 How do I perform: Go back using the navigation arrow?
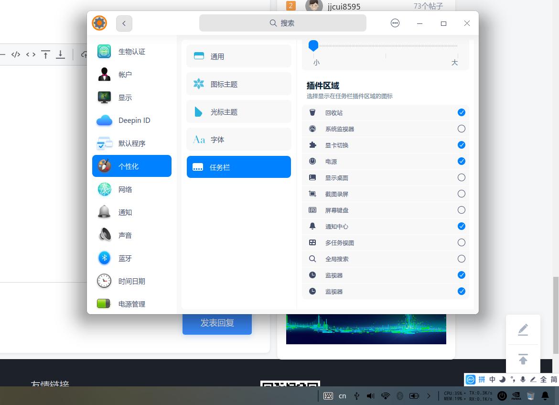pos(124,23)
